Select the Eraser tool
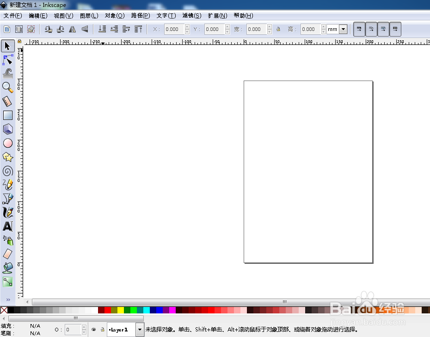Viewport: 430px width, 337px height. point(8,254)
